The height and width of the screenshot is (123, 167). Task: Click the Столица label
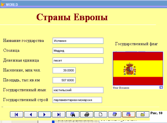pyautogui.click(x=11, y=50)
